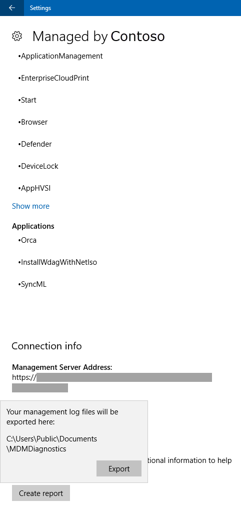Screen dimensions: 241x513
Task: Click the SyncML application entry
Action: click(32, 284)
